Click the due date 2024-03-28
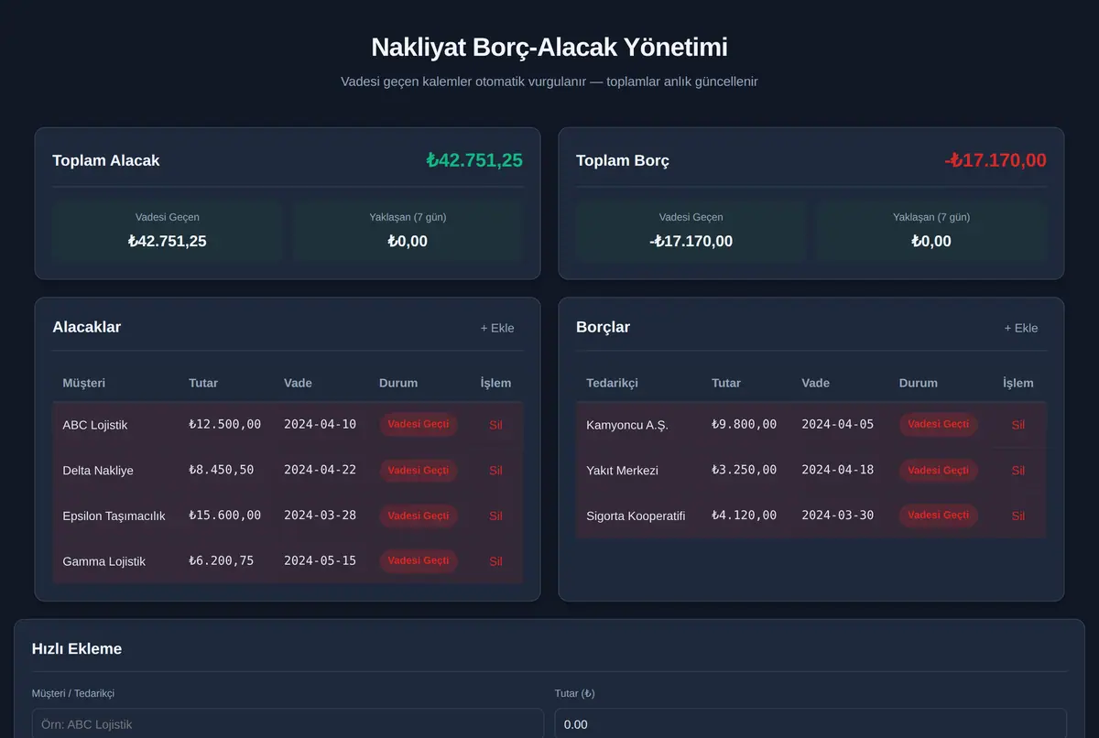Screen dimensions: 1099x738 click(321, 516)
